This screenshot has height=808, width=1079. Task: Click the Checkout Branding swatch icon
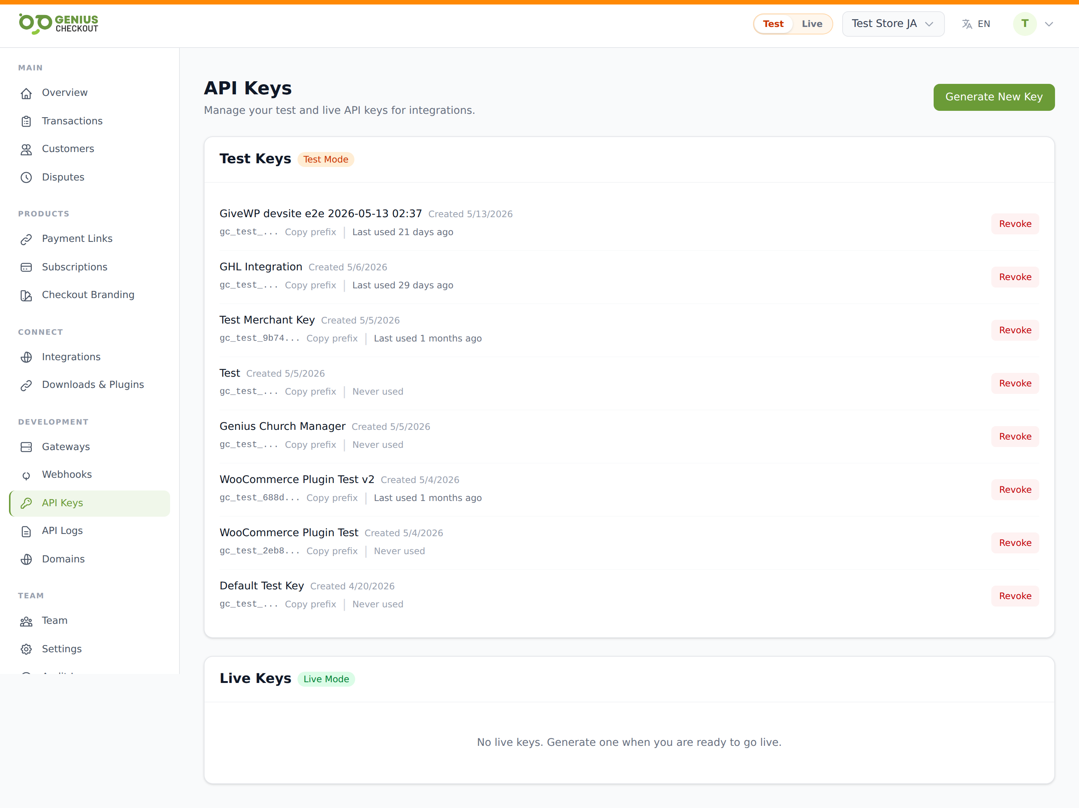pyautogui.click(x=26, y=295)
